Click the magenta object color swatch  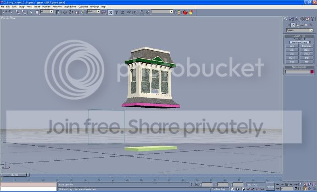click(312, 72)
